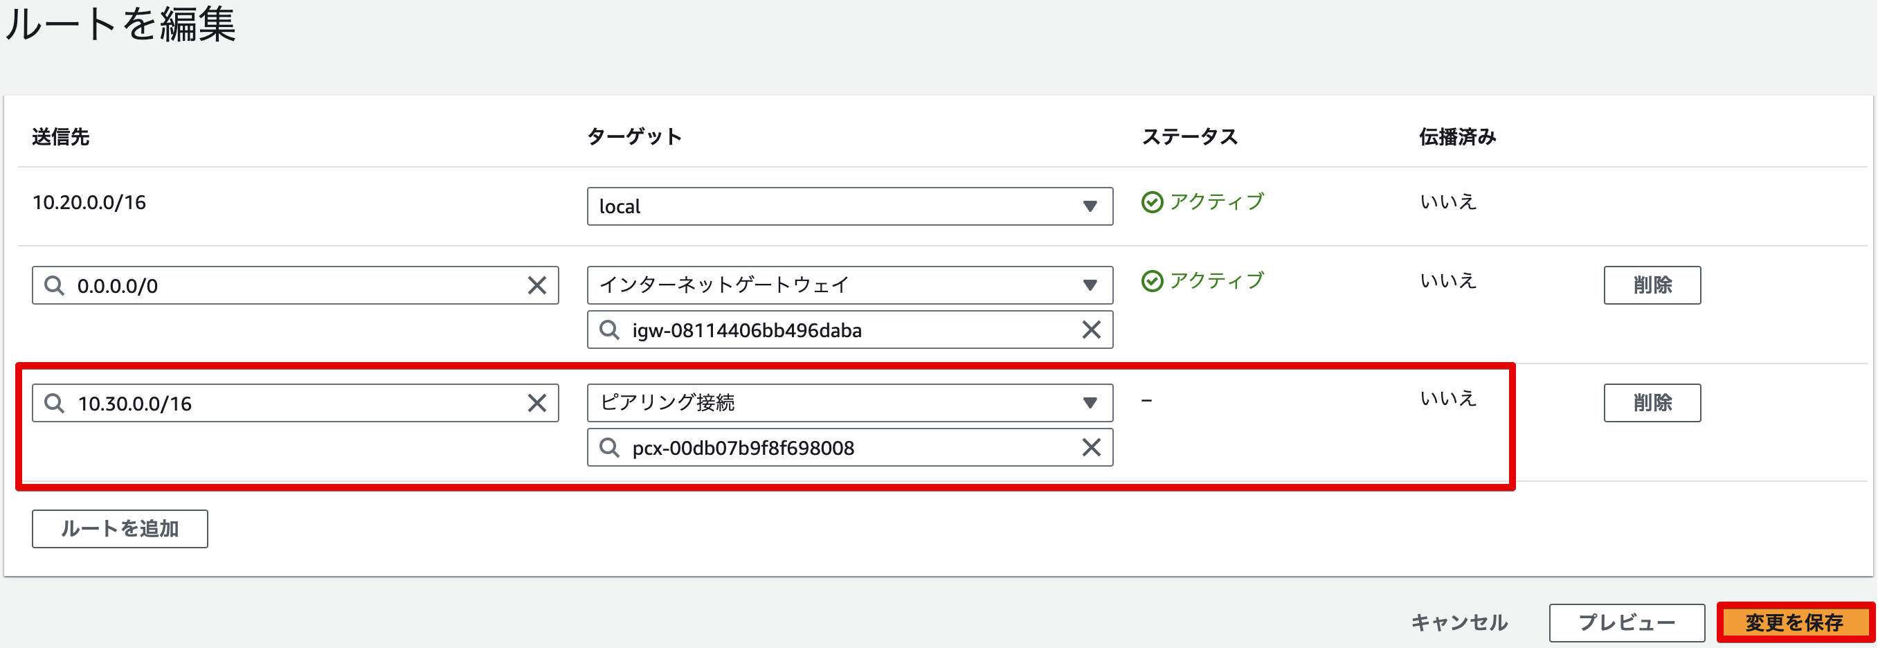Click search icon in pcx target field
Screen dimensions: 1878x648
pyautogui.click(x=609, y=447)
